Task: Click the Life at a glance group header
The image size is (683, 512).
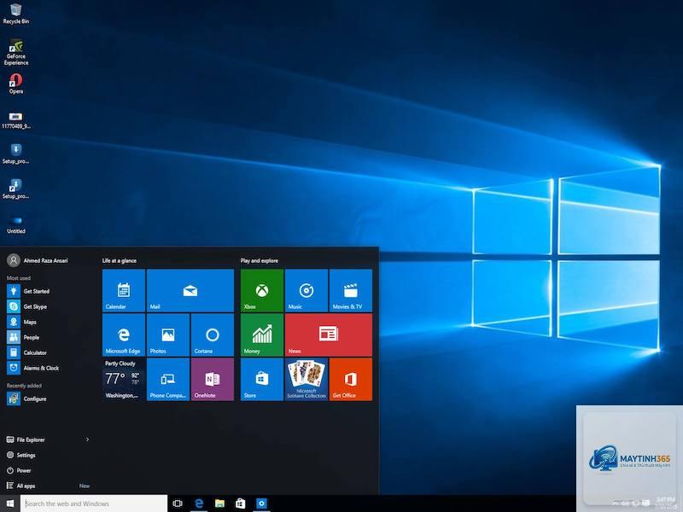Action: pos(120,260)
